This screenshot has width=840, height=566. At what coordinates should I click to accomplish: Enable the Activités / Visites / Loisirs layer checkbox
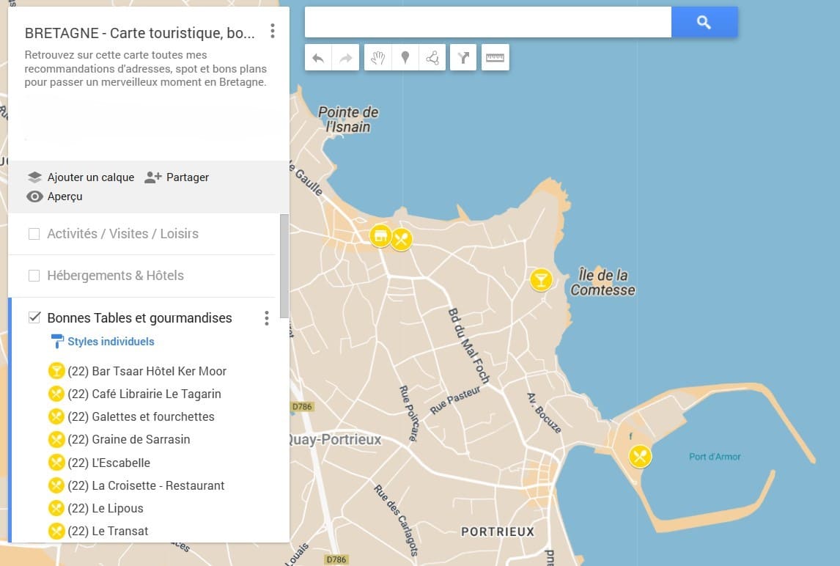[34, 234]
